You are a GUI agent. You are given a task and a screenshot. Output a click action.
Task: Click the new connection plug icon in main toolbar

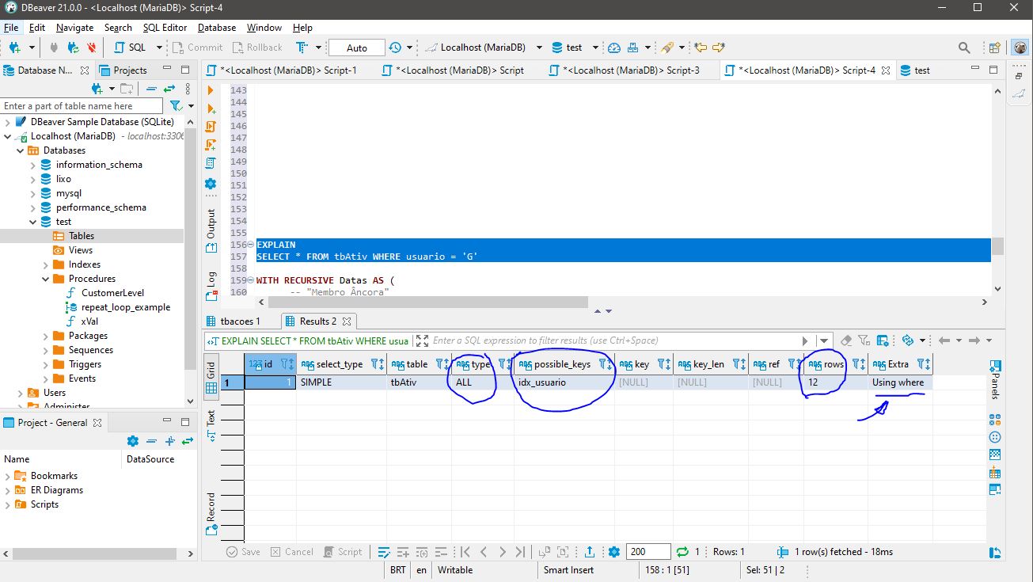coord(14,48)
